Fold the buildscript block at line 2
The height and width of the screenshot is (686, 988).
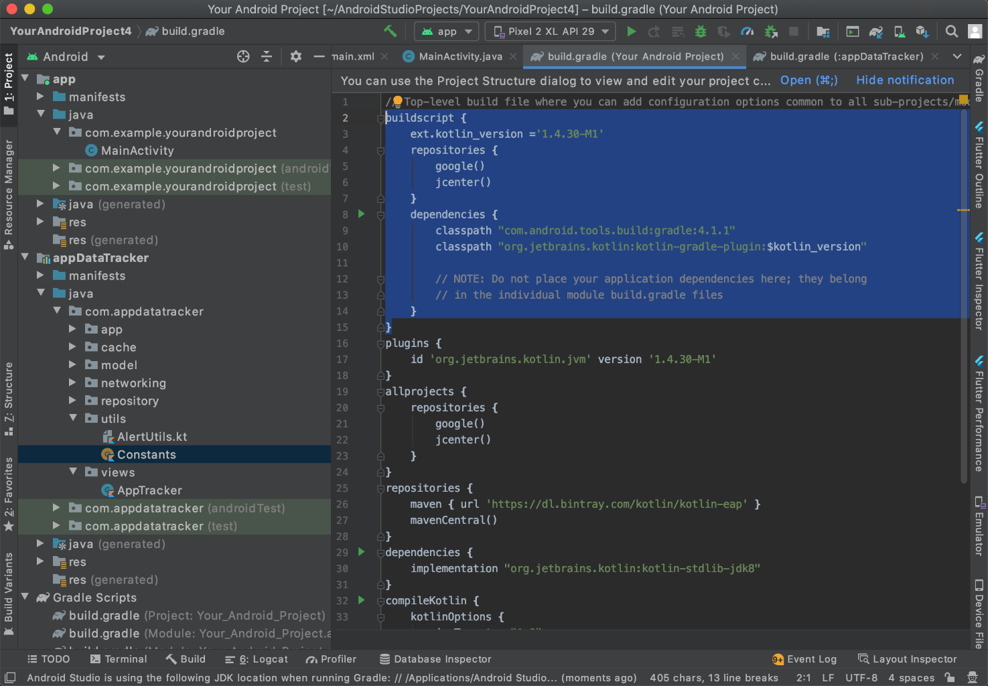pos(380,118)
